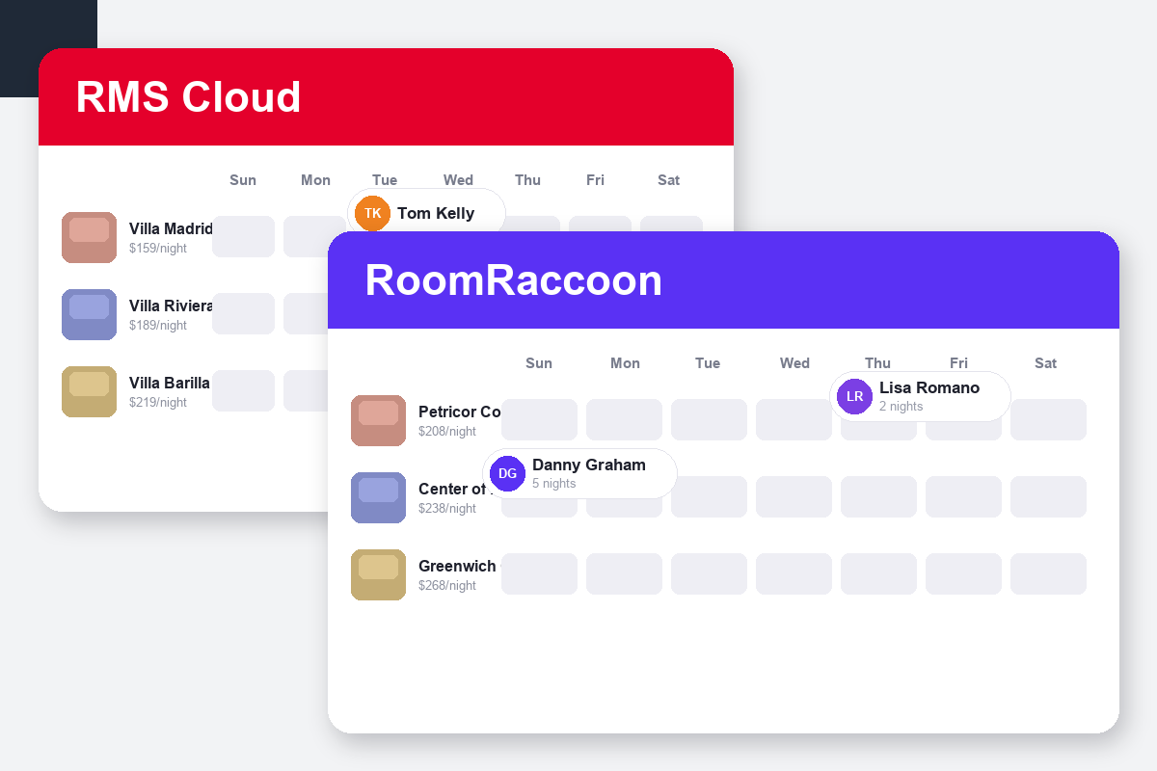Select Petricor's Sunday cell in RoomRaccoon
The height and width of the screenshot is (771, 1157).
tap(539, 420)
